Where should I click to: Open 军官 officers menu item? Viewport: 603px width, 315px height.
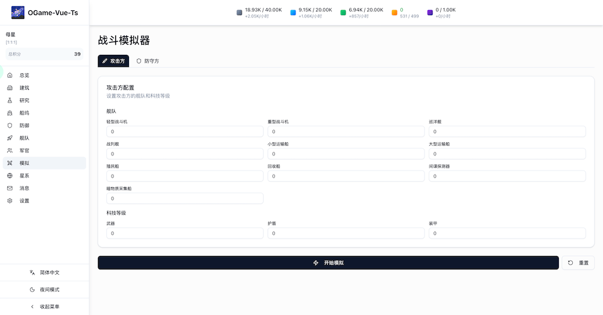(24, 151)
